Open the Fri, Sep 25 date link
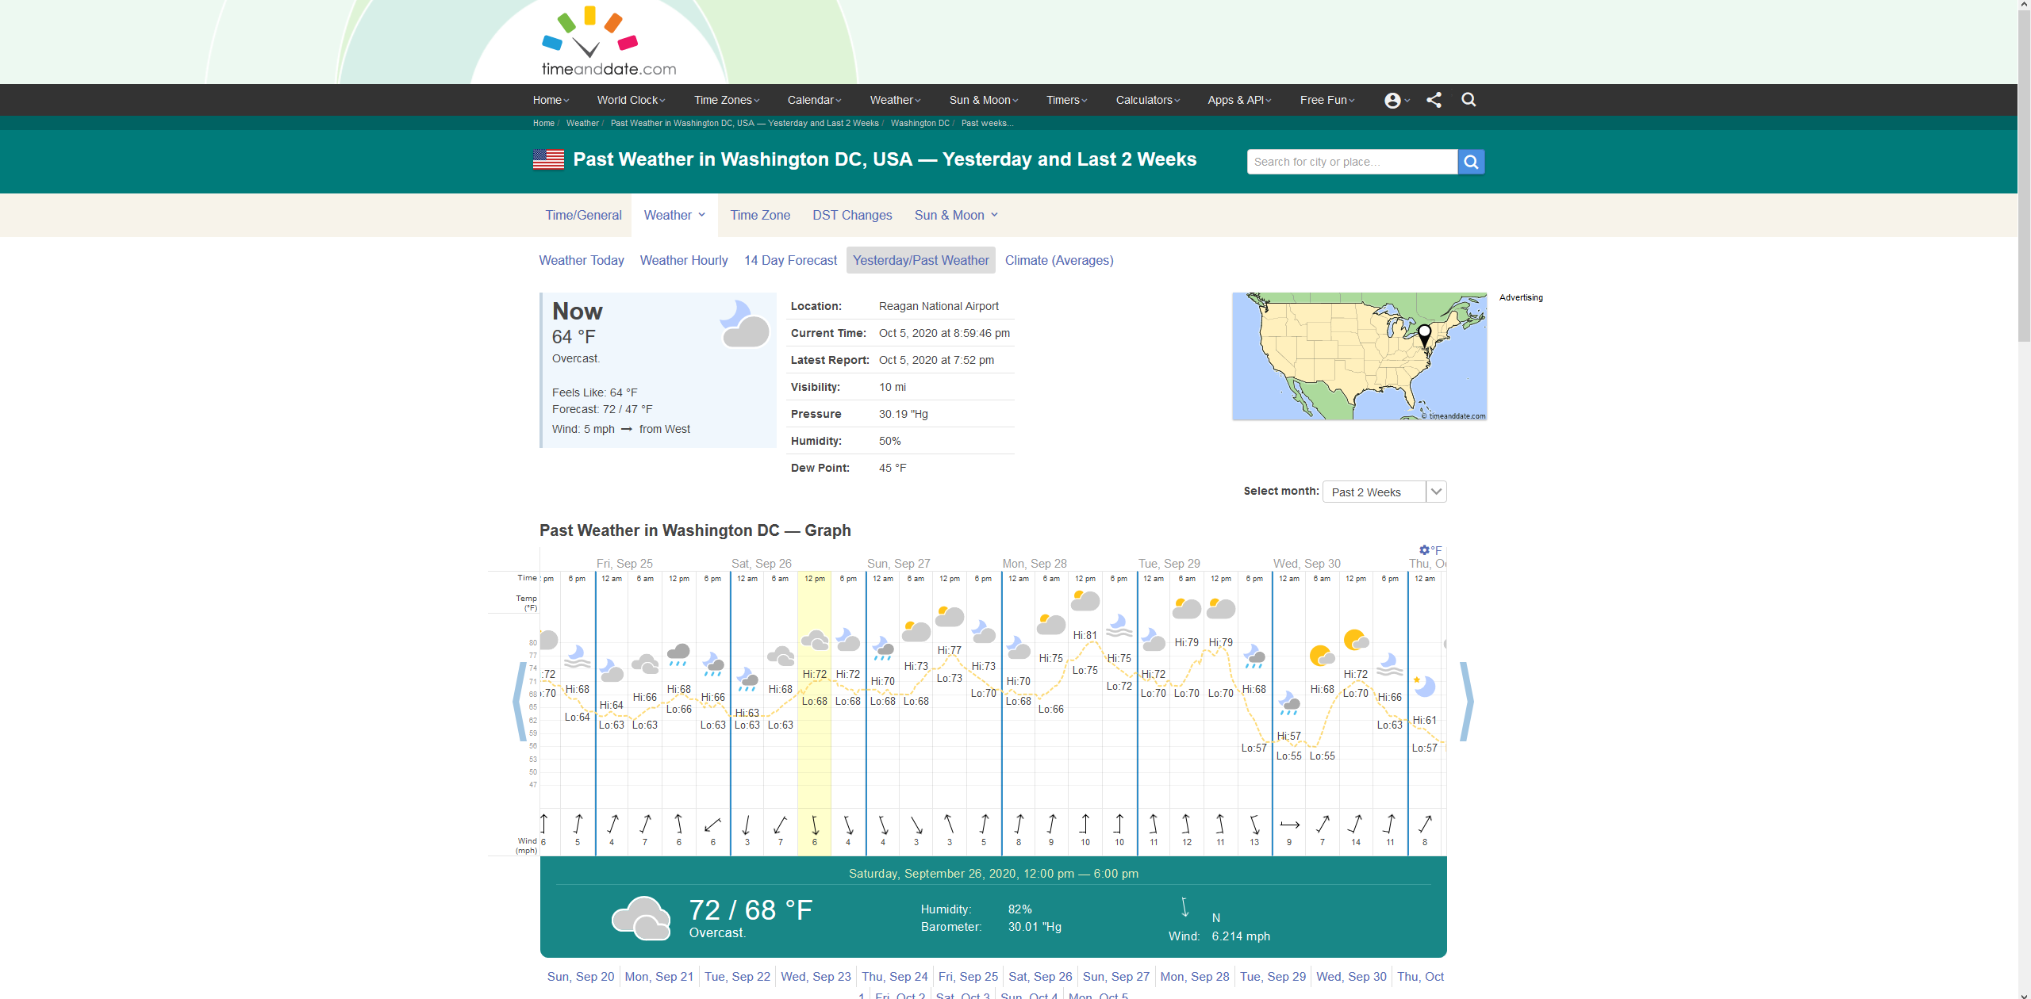The height and width of the screenshot is (999, 2031). click(x=968, y=976)
